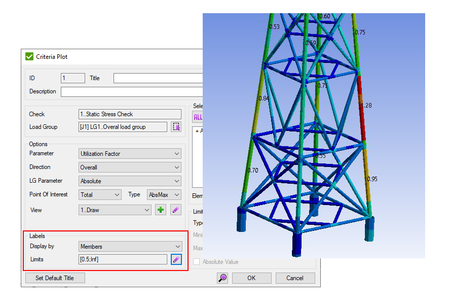Click the 0.84 label on tower

point(263,98)
